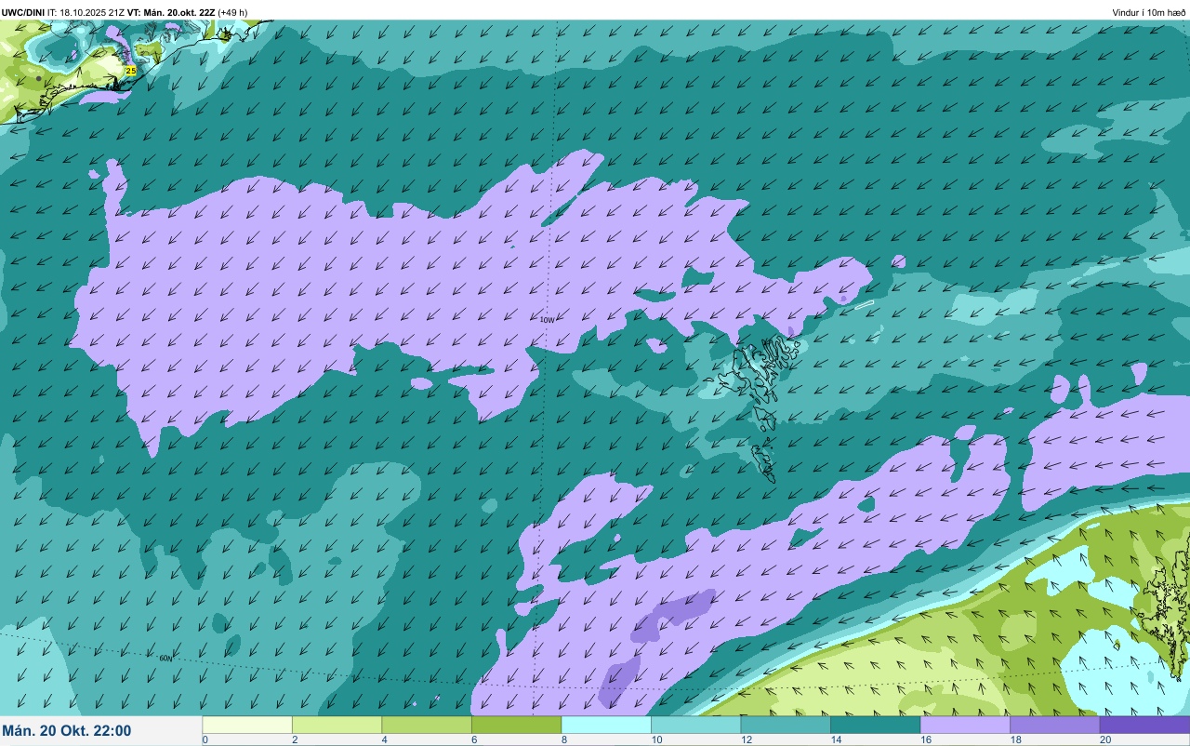Click the 'Mán. 20 Okt. 22:00' date label
The image size is (1190, 746).
[67, 731]
